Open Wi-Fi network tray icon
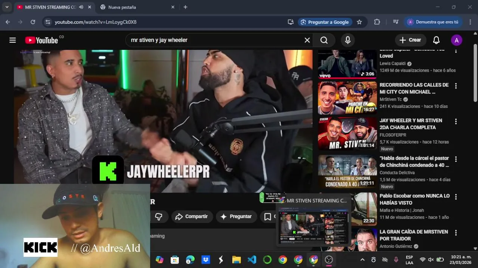This screenshot has height=268, width=478. (422, 260)
